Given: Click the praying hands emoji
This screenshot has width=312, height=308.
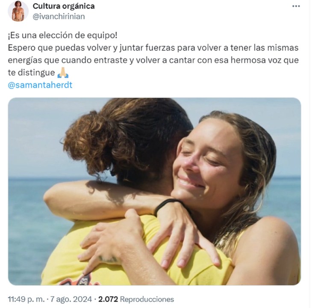Looking at the screenshot, I should tap(63, 73).
